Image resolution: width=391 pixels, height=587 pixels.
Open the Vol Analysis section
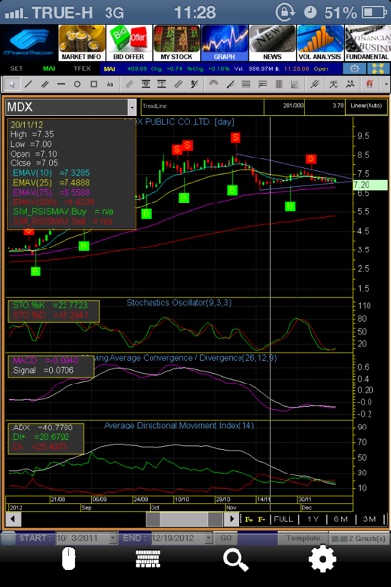[320, 43]
